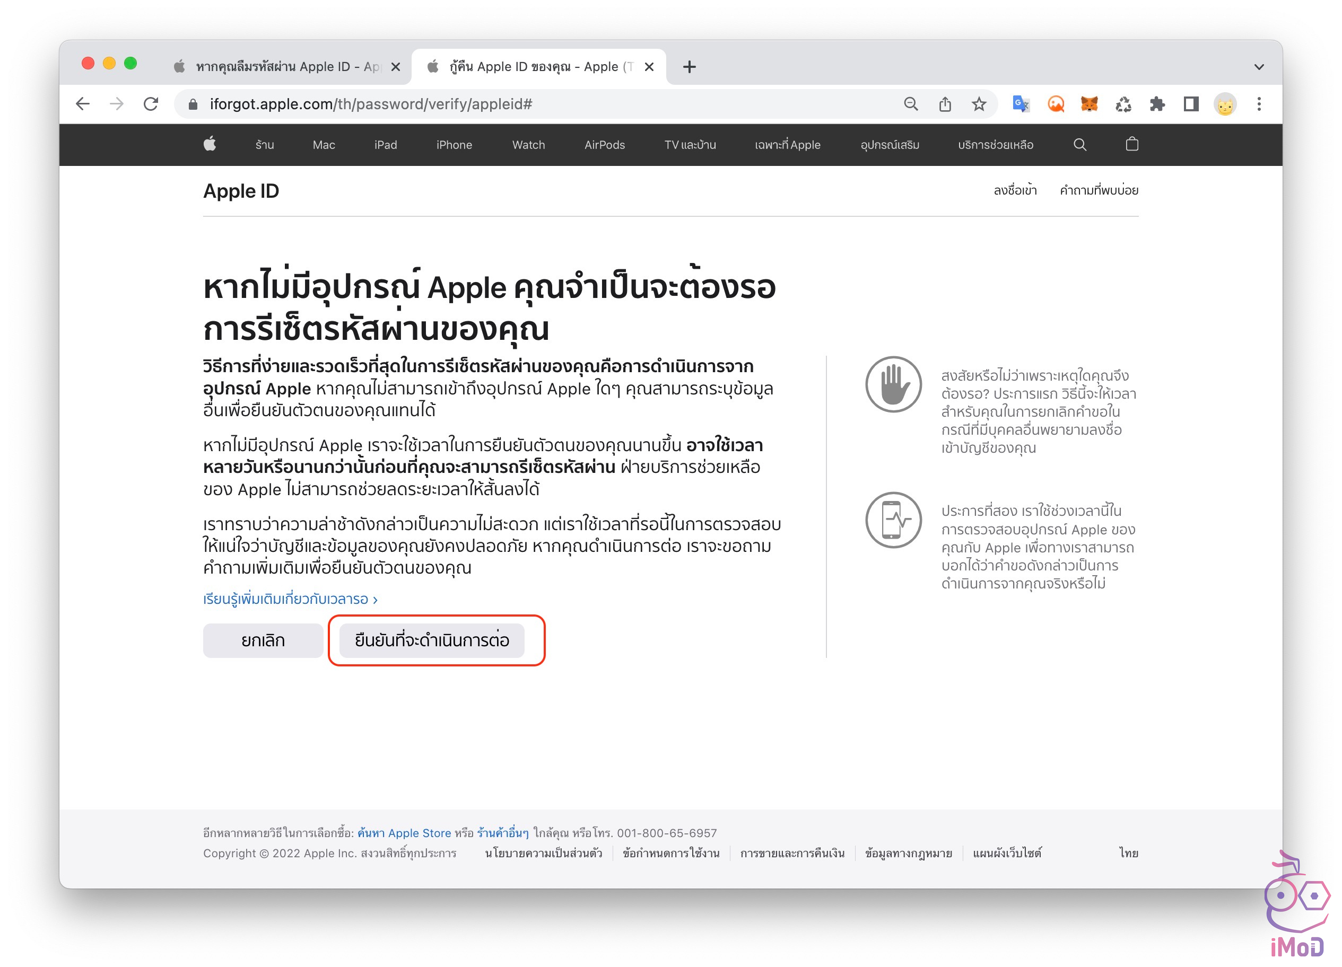Click the zoom magnifier in the address bar
Image resolution: width=1342 pixels, height=967 pixels.
tap(911, 104)
